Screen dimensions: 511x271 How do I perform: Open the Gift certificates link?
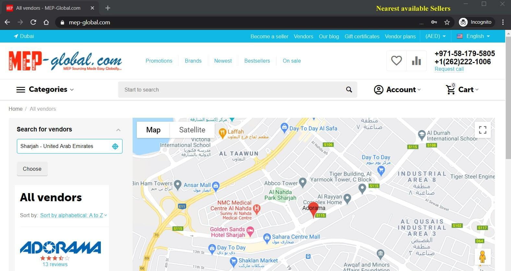362,36
